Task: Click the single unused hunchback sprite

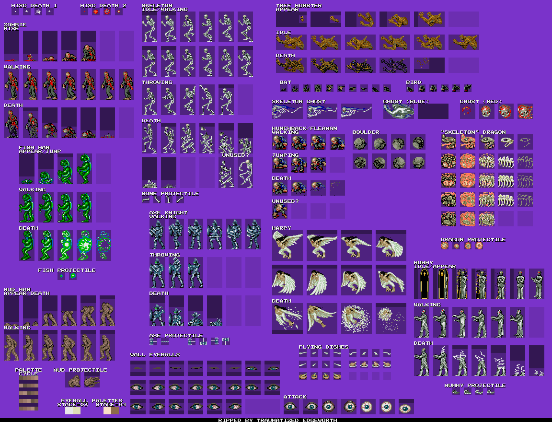Action: 279,211
